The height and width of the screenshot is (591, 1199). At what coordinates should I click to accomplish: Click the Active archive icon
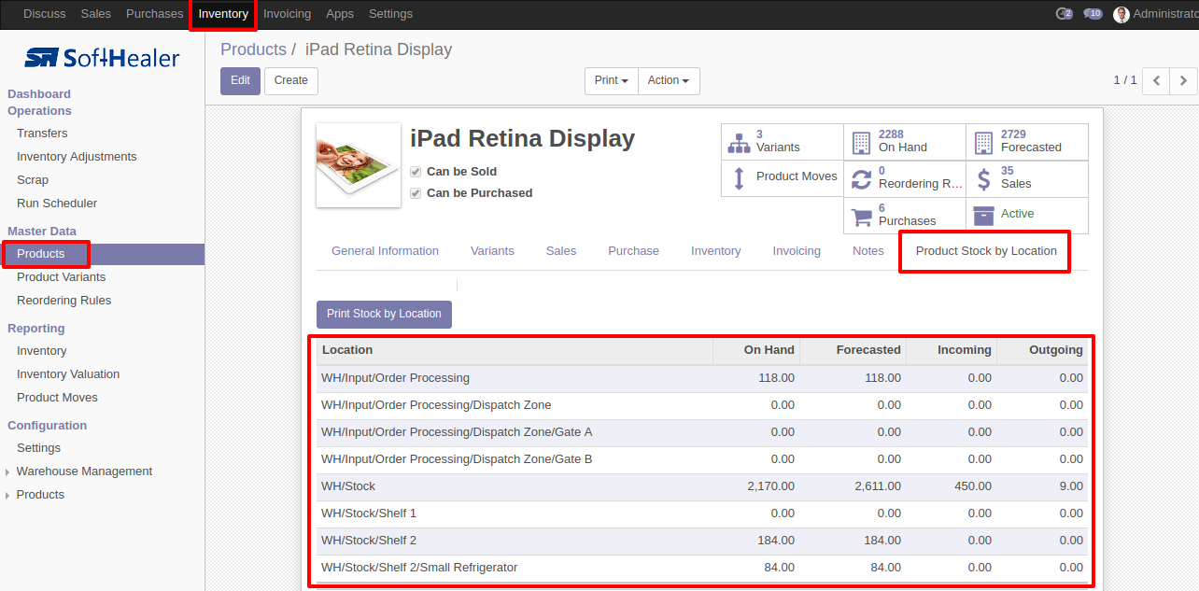[x=983, y=215]
